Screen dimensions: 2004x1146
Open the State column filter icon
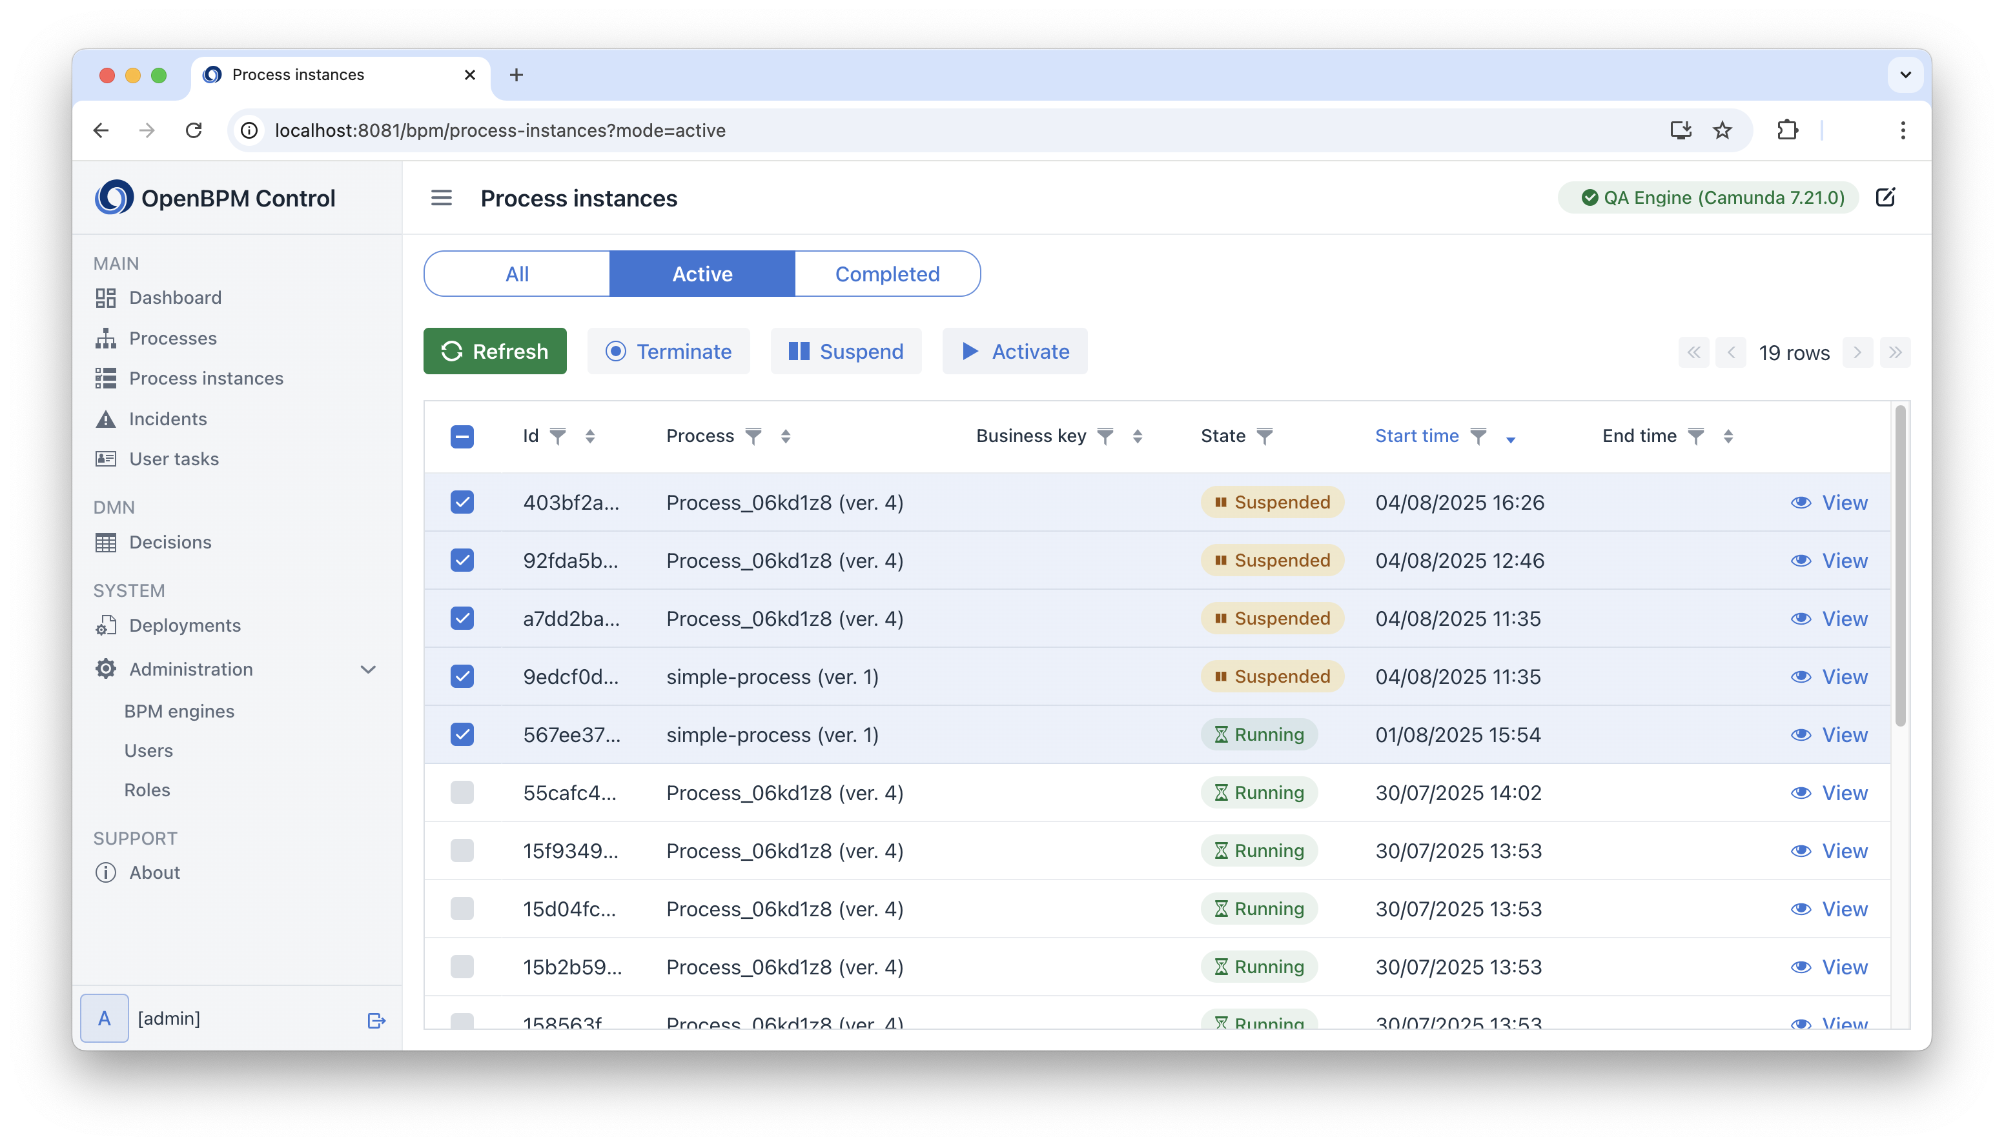point(1265,436)
